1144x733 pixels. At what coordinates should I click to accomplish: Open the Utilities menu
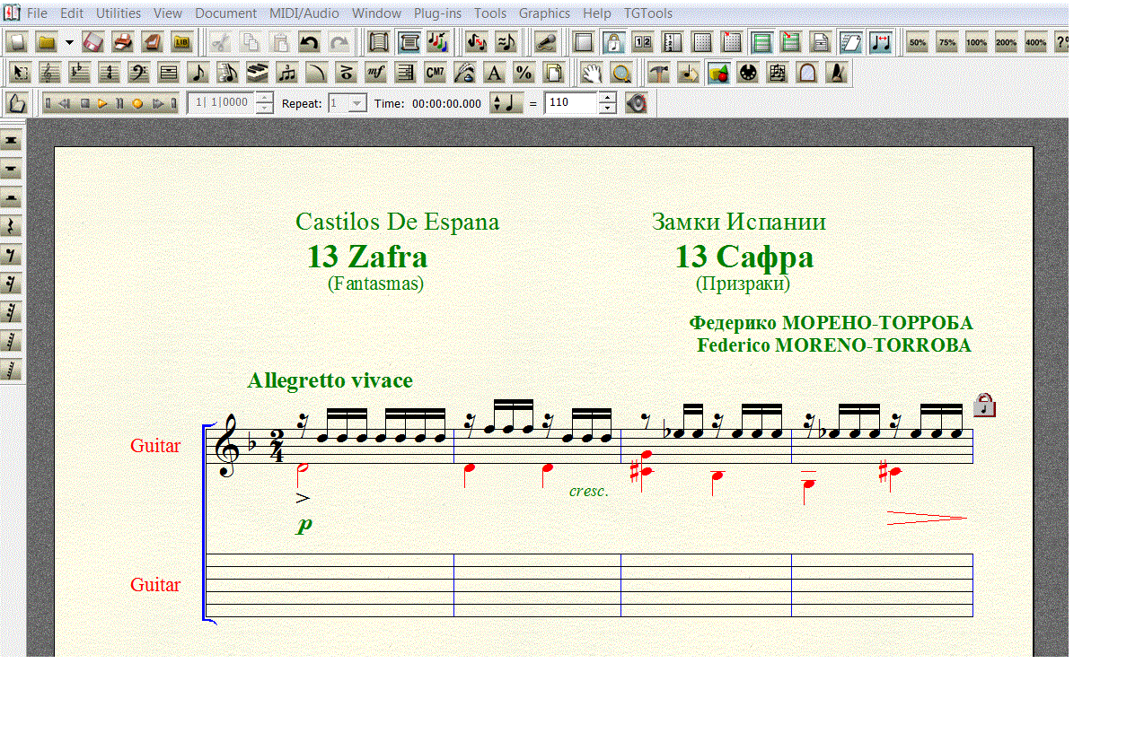coord(119,13)
